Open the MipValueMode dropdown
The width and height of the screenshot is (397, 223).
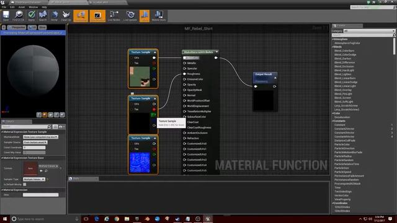point(40,137)
